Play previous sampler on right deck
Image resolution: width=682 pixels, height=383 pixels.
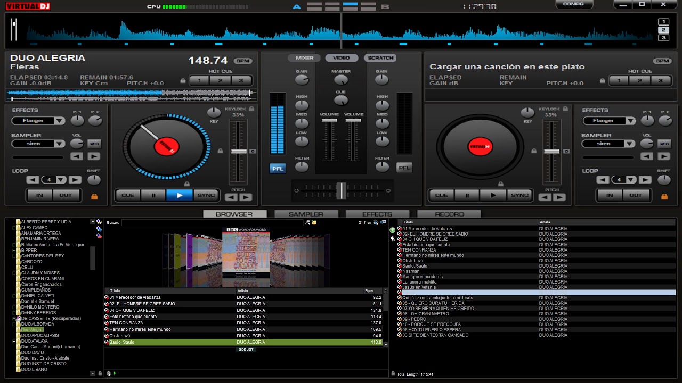coord(647,156)
